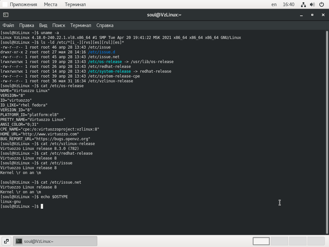Viewport: 329px width, 247px height.
Task: Select soul@VzLinux:~ taskbar window button
Action: pos(55,241)
